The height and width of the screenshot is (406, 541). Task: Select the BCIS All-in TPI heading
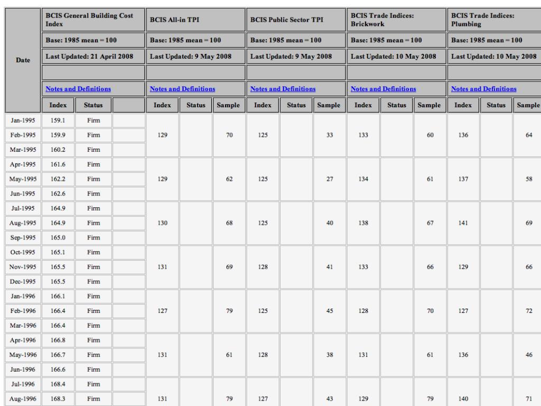[x=195, y=20]
